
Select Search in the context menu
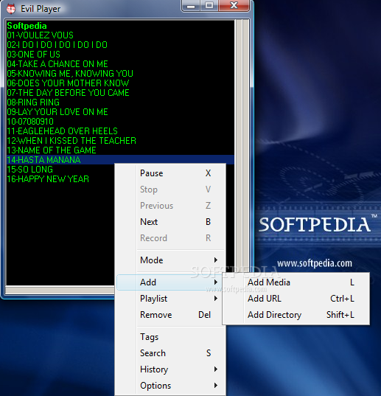click(170, 353)
